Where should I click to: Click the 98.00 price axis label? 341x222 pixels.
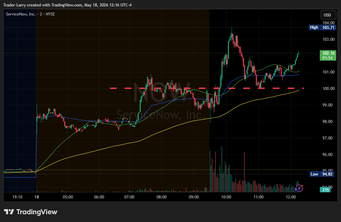click(328, 122)
